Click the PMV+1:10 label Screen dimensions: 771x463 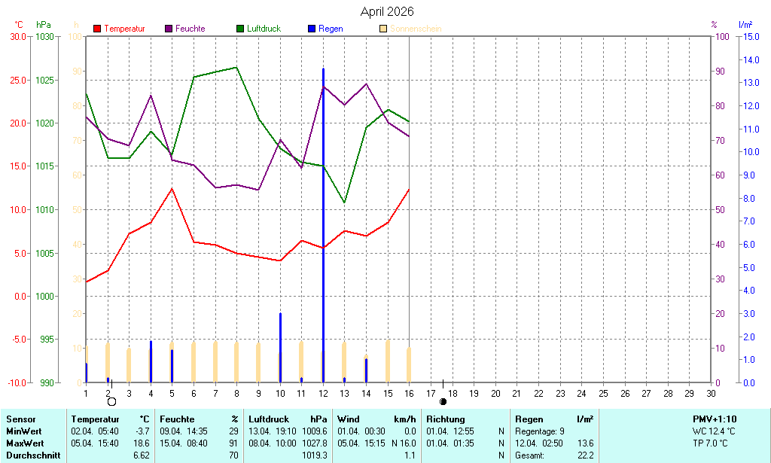(715, 419)
